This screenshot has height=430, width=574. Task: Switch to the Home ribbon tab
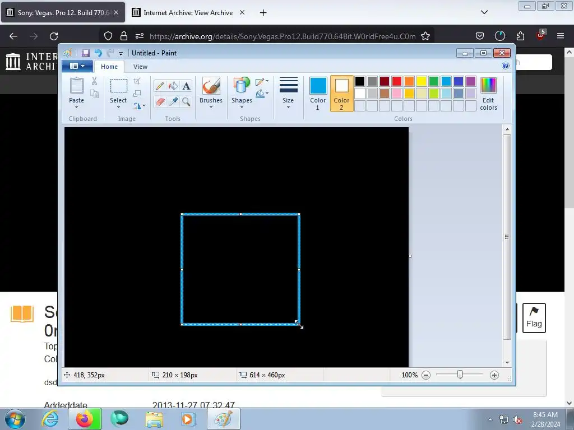pos(109,67)
